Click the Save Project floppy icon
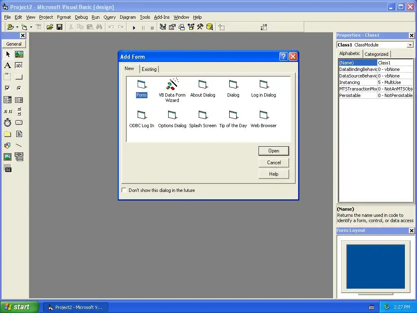 (59, 27)
